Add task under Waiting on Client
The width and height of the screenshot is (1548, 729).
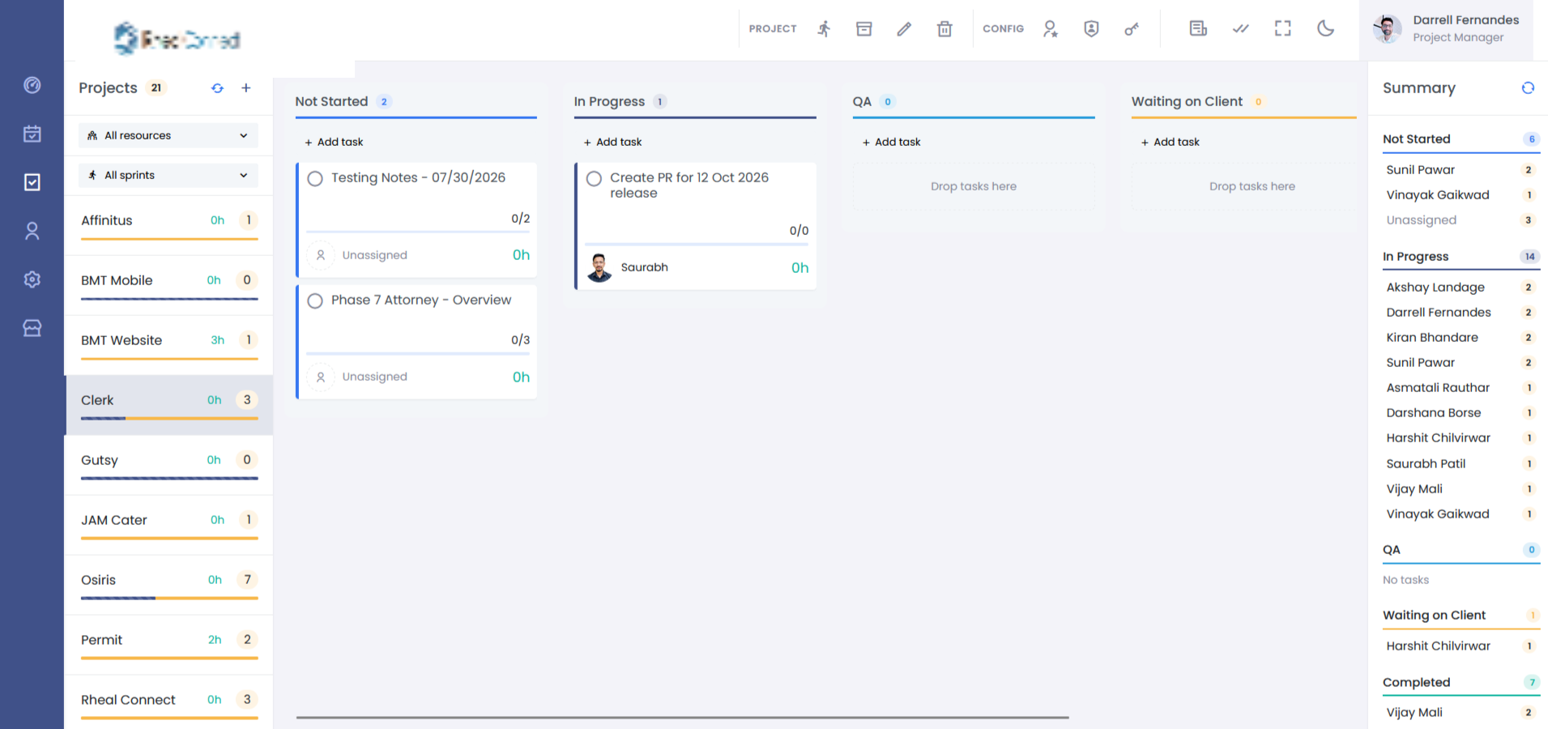click(x=1170, y=142)
